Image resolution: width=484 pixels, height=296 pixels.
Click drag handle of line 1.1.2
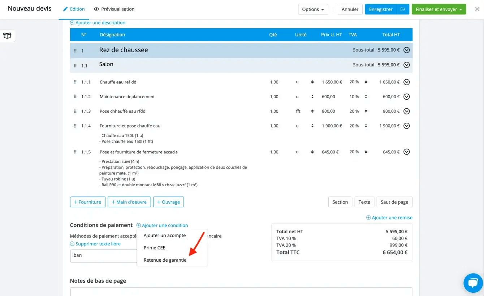tap(75, 96)
